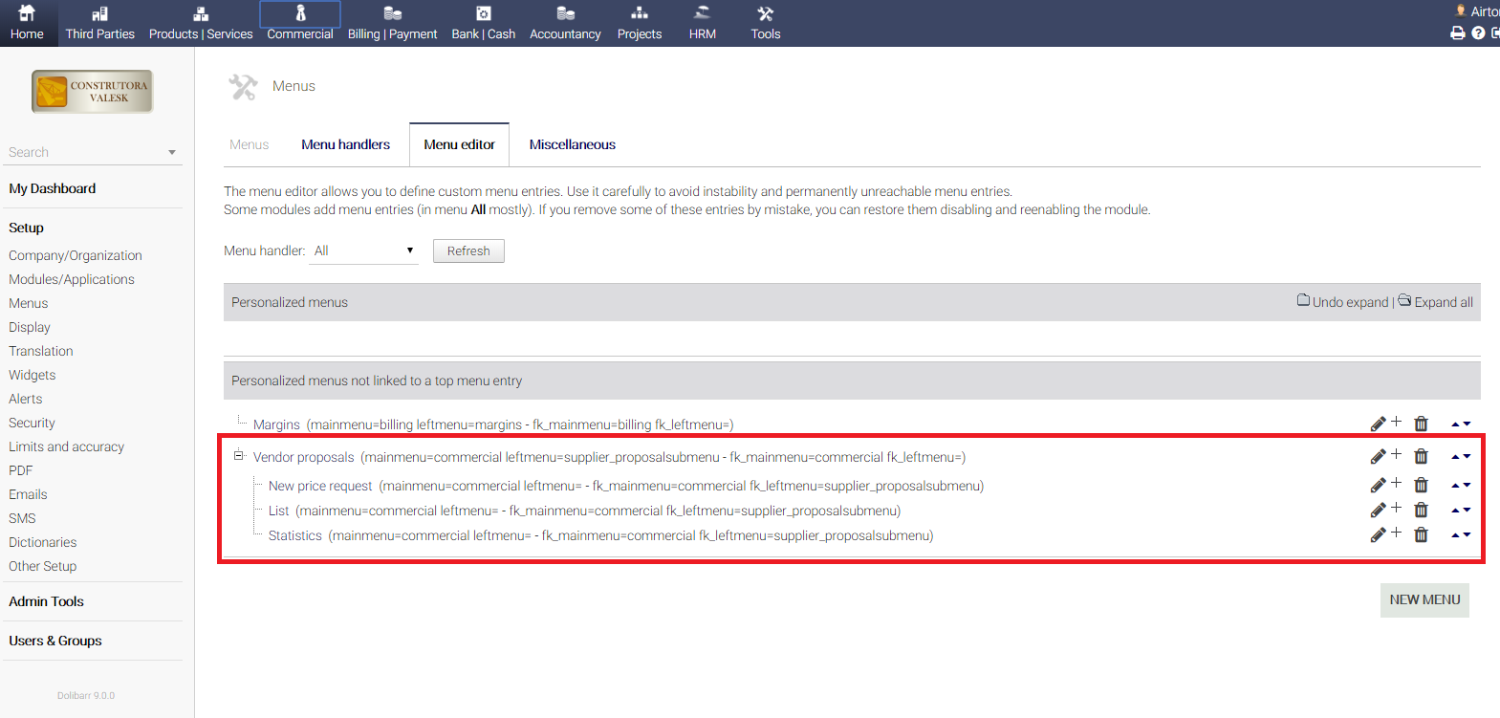
Task: Edit the Vendor proposals menu entry
Action: 1378,457
